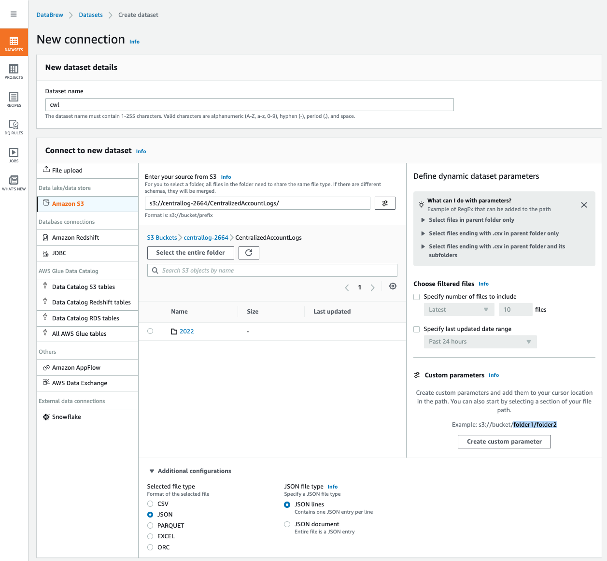Click the Dataset name input field
The image size is (607, 561).
coord(249,105)
